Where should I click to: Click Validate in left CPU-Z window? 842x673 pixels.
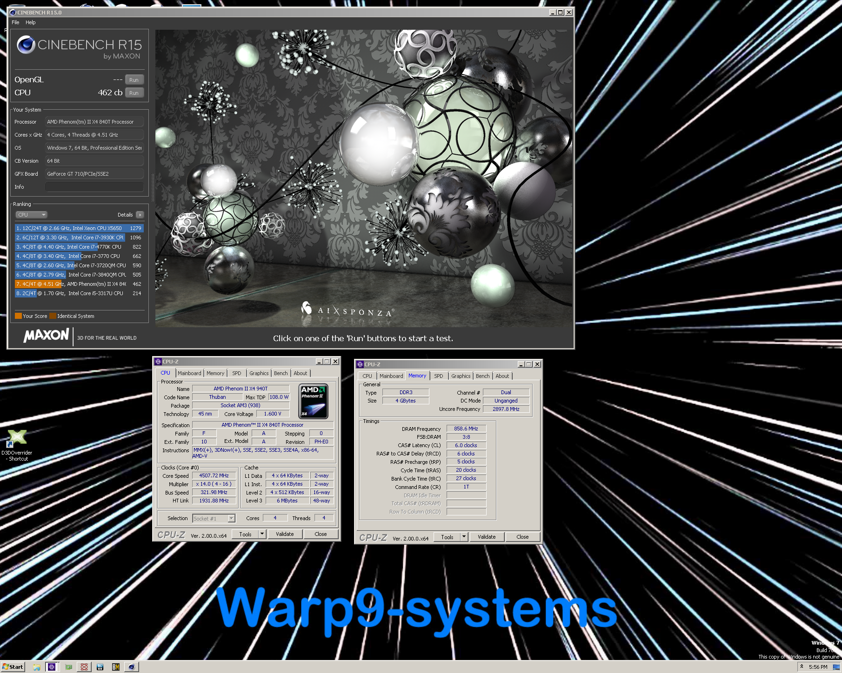click(x=285, y=534)
